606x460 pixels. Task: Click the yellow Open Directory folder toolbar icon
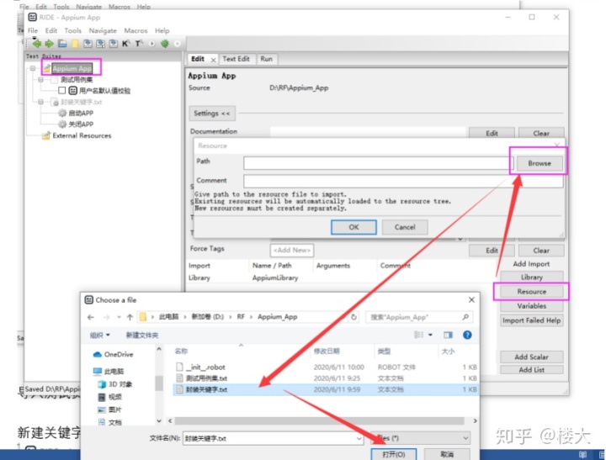[75, 44]
